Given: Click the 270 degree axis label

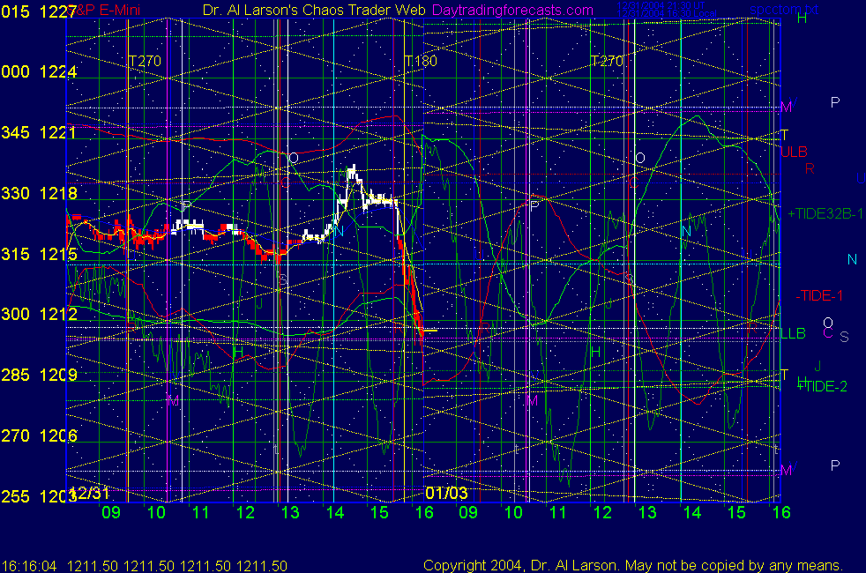Looking at the screenshot, I should coord(16,435).
